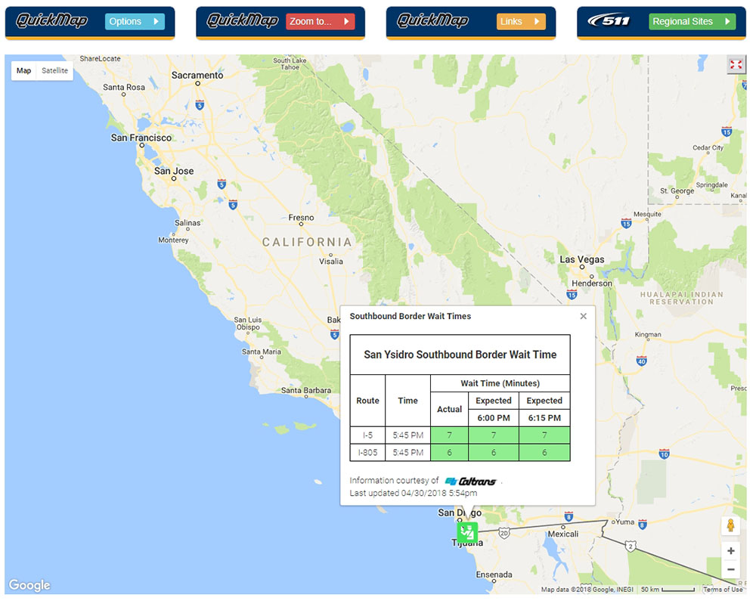Click the Caltrans logo in the popup
This screenshot has height=607, width=756.
pyautogui.click(x=472, y=480)
